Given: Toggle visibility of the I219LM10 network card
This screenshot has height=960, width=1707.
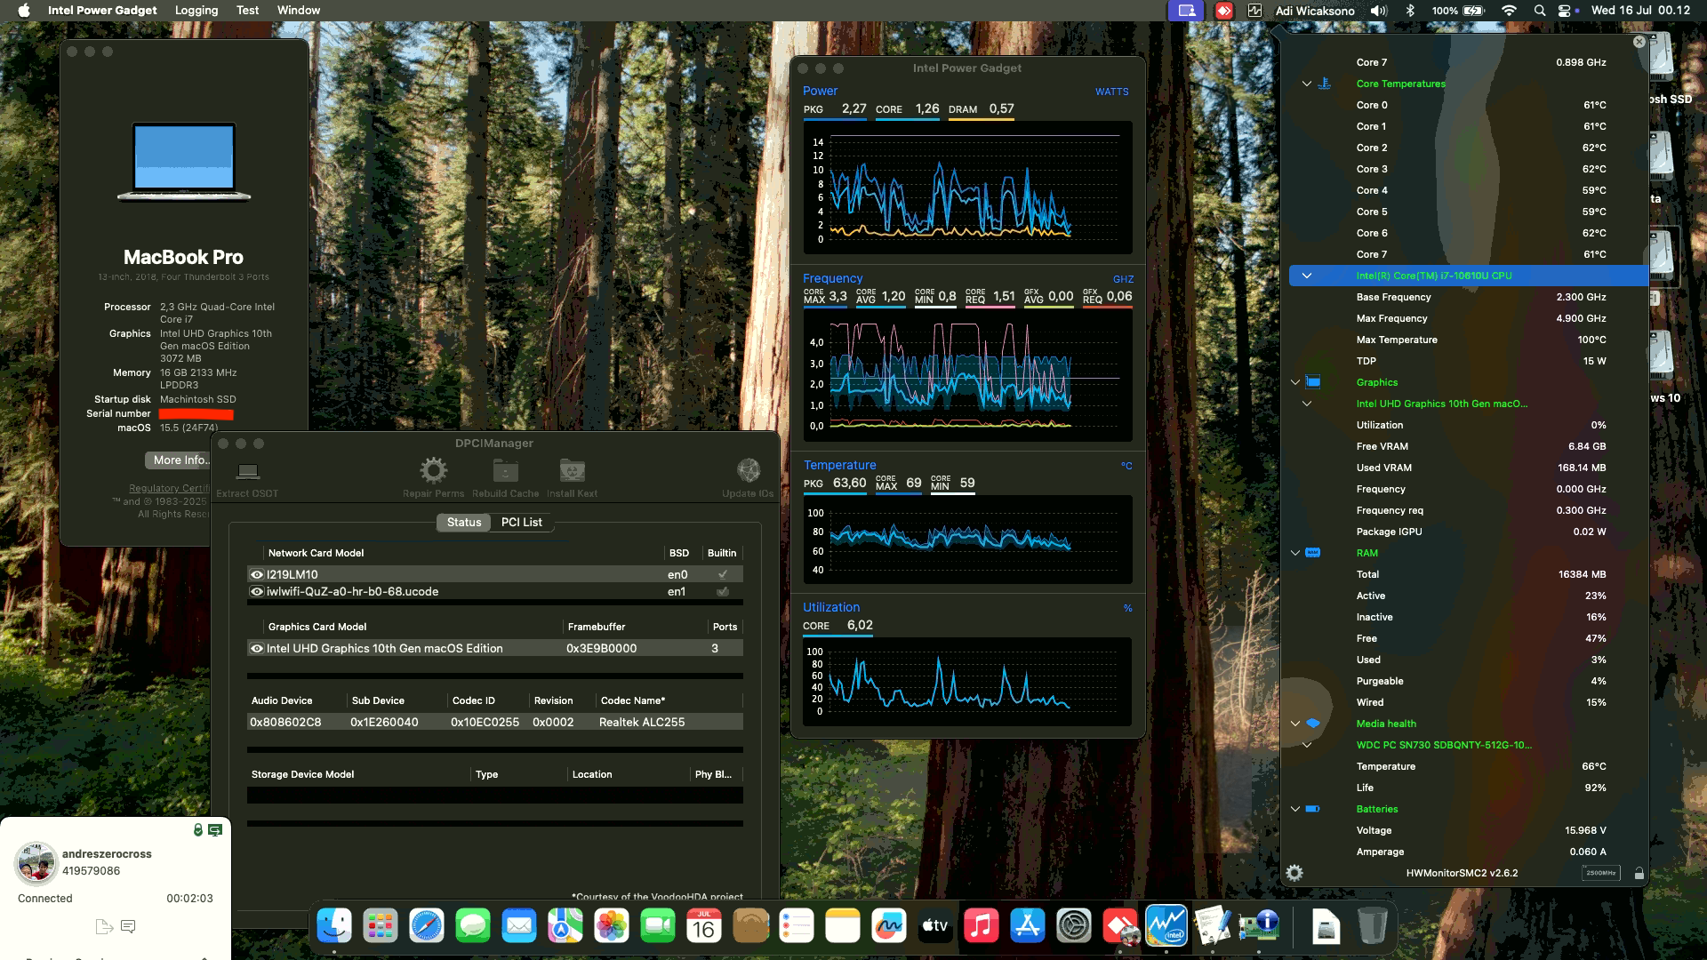Looking at the screenshot, I should 256,574.
